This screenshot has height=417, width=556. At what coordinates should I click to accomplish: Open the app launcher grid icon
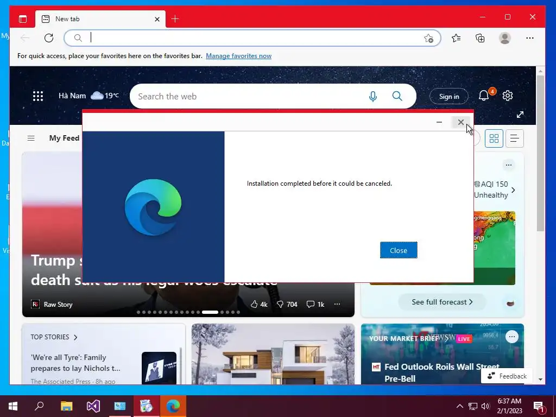[x=38, y=96]
